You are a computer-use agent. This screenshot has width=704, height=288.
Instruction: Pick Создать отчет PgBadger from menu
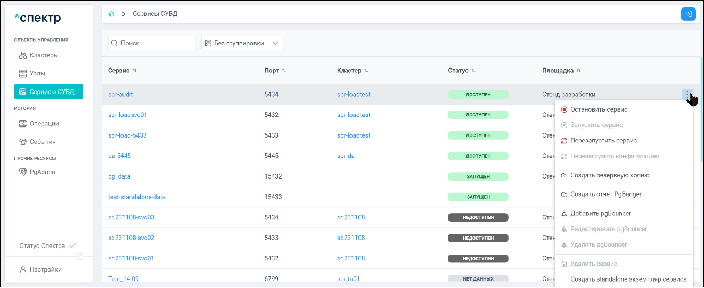pyautogui.click(x=605, y=194)
